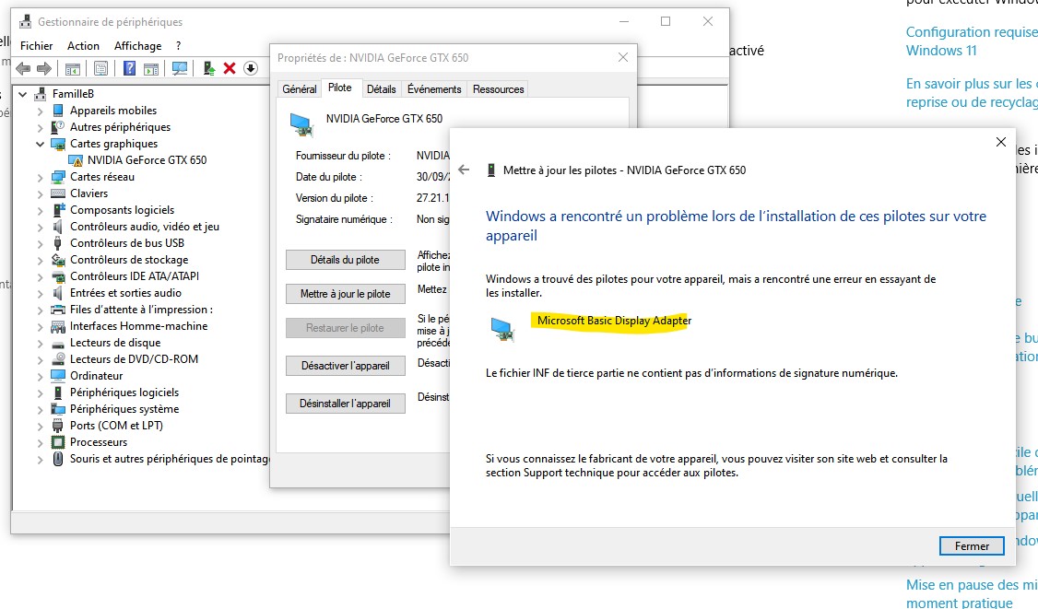
Task: Click the Files d'attente à l'impression printer icon
Action: click(58, 310)
